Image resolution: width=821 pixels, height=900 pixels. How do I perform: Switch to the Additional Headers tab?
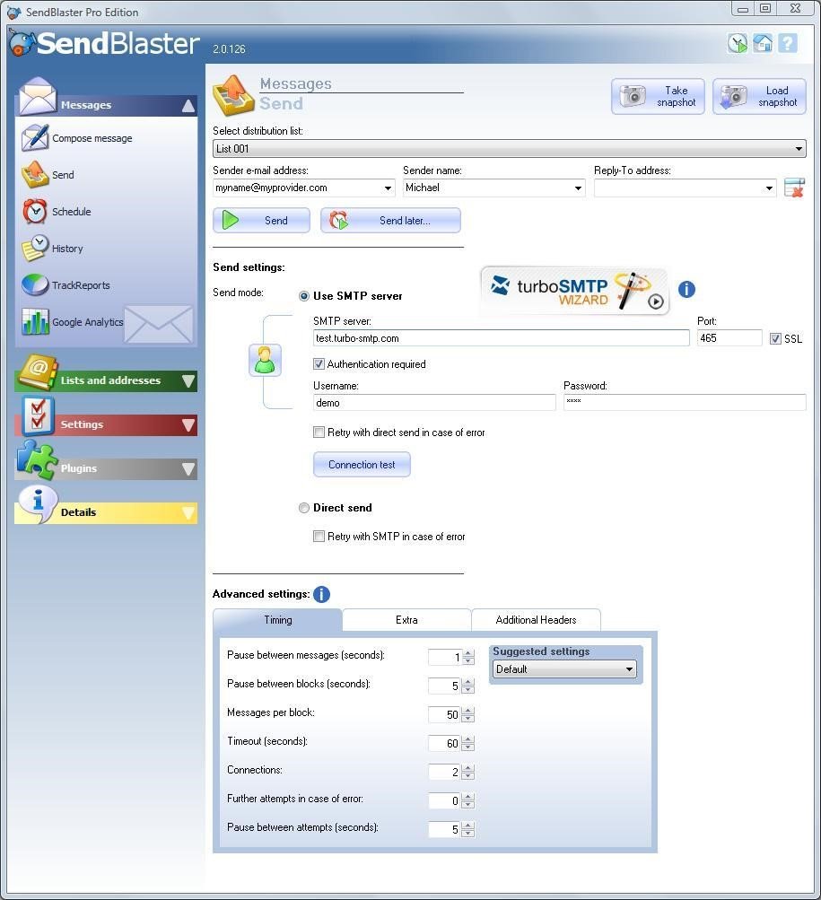(x=536, y=620)
